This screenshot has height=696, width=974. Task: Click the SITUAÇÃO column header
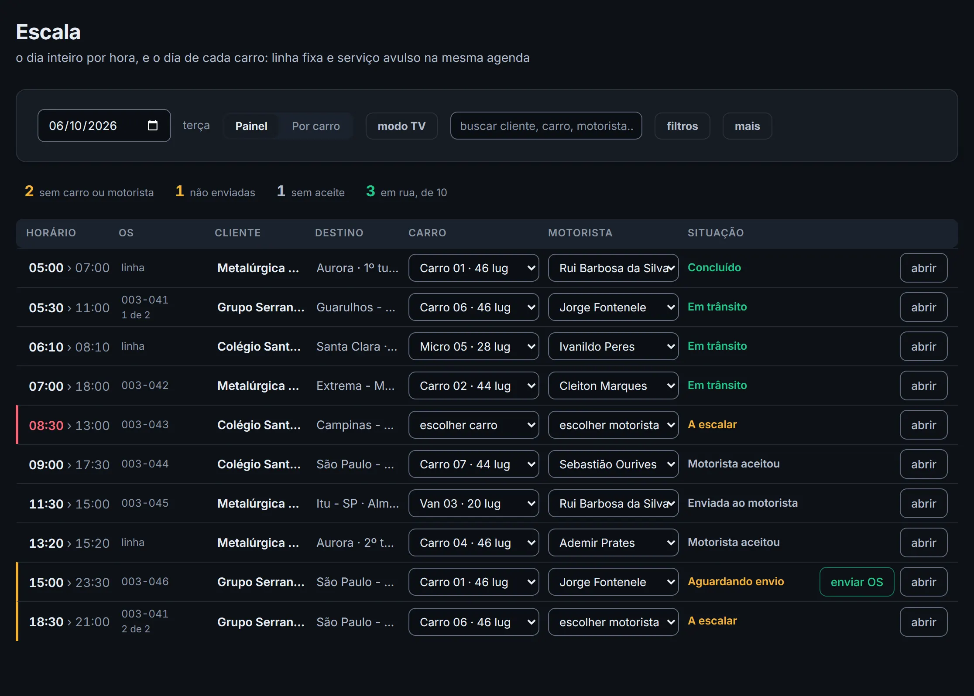point(716,233)
